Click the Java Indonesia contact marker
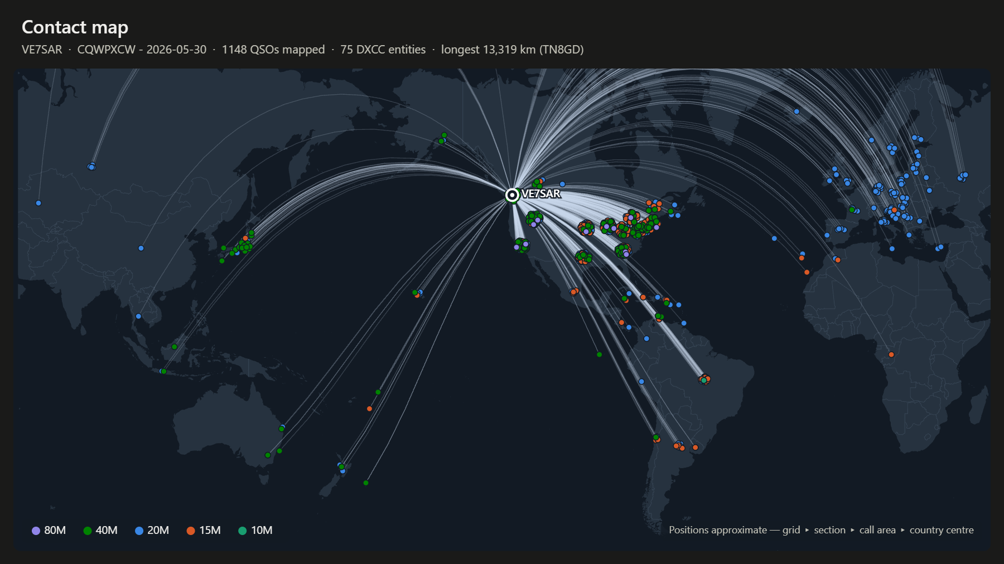1004x564 pixels. pyautogui.click(x=162, y=371)
